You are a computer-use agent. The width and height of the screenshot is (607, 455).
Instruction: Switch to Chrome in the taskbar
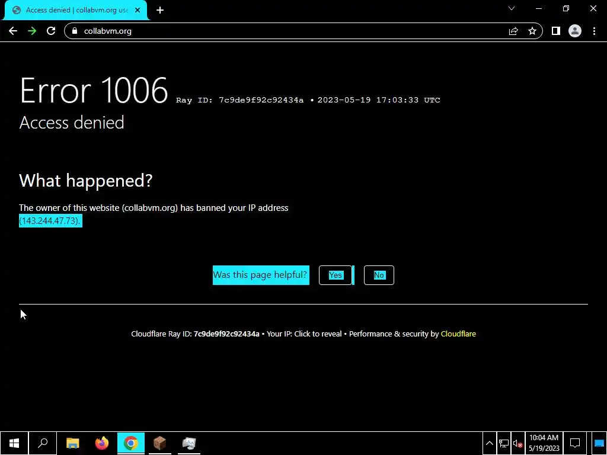coord(131,443)
